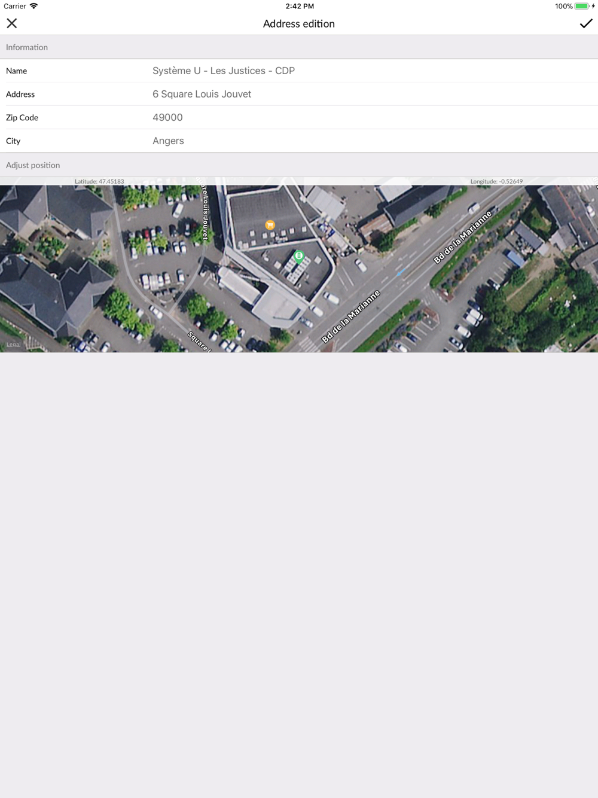The height and width of the screenshot is (798, 598).
Task: Tap the green location pin on map
Action: (299, 257)
